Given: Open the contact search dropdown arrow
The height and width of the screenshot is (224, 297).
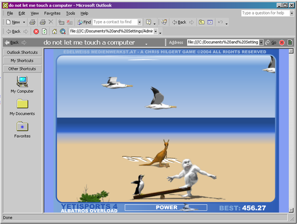Looking at the screenshot, I should (x=139, y=22).
